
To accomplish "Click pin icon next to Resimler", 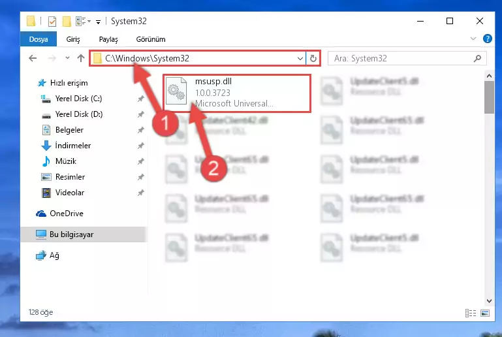I will tap(140, 177).
